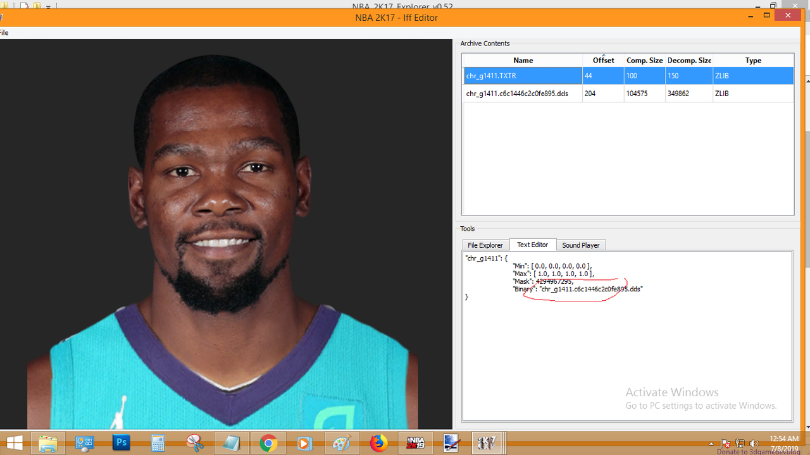This screenshot has height=455, width=810.
Task: Open the Notepad taskbar icon
Action: click(x=232, y=443)
